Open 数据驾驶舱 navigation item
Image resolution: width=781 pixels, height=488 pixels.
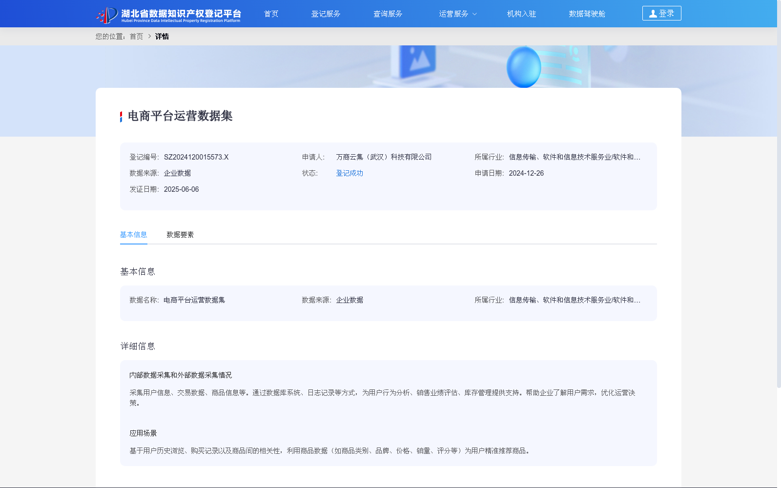click(587, 14)
